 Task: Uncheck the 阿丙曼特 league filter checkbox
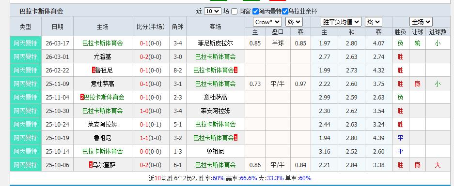[255, 11]
